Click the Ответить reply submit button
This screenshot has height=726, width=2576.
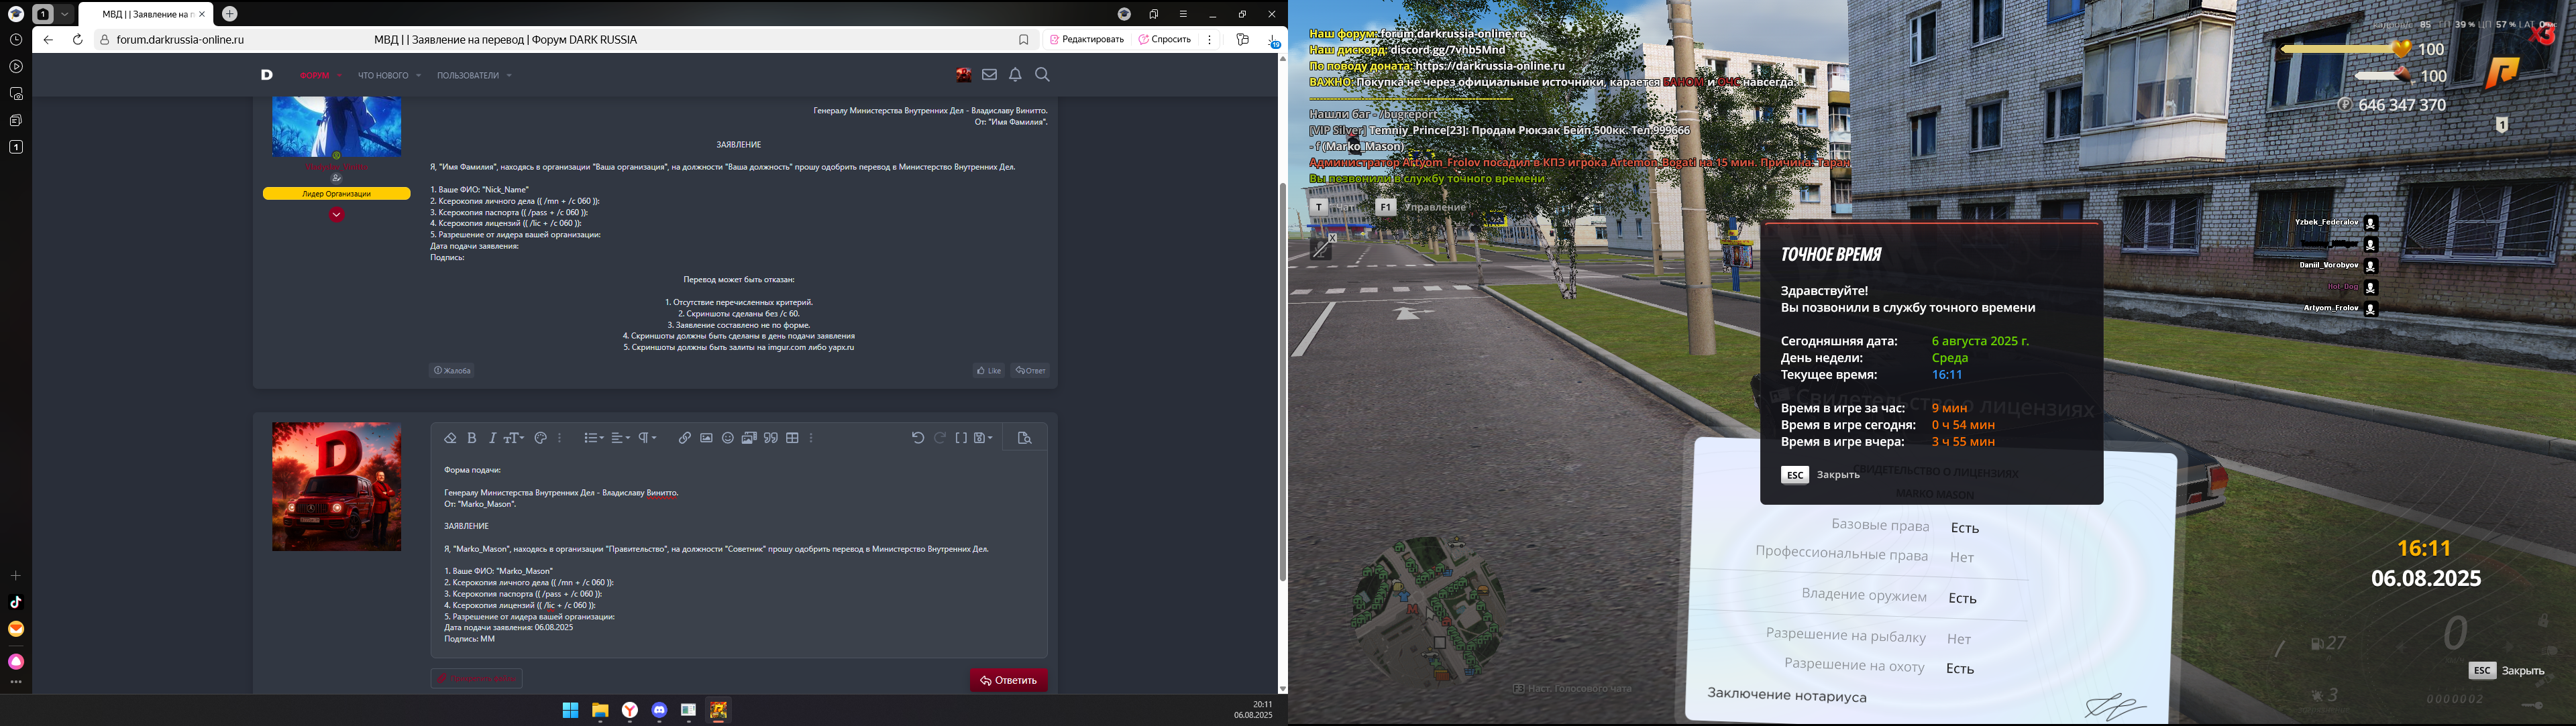1008,681
